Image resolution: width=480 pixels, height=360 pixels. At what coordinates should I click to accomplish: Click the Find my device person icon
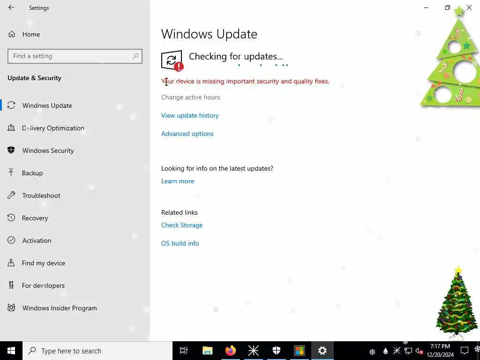click(11, 262)
